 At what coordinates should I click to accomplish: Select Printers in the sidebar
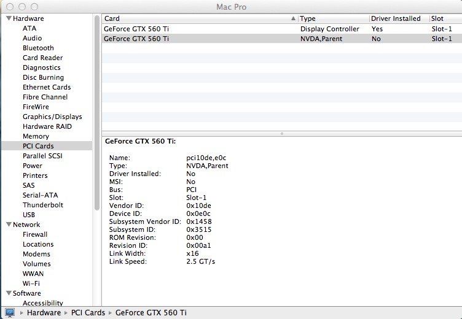pyautogui.click(x=35, y=175)
